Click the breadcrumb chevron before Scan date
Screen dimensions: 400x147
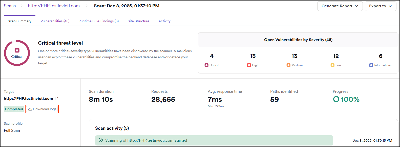tap(87, 6)
